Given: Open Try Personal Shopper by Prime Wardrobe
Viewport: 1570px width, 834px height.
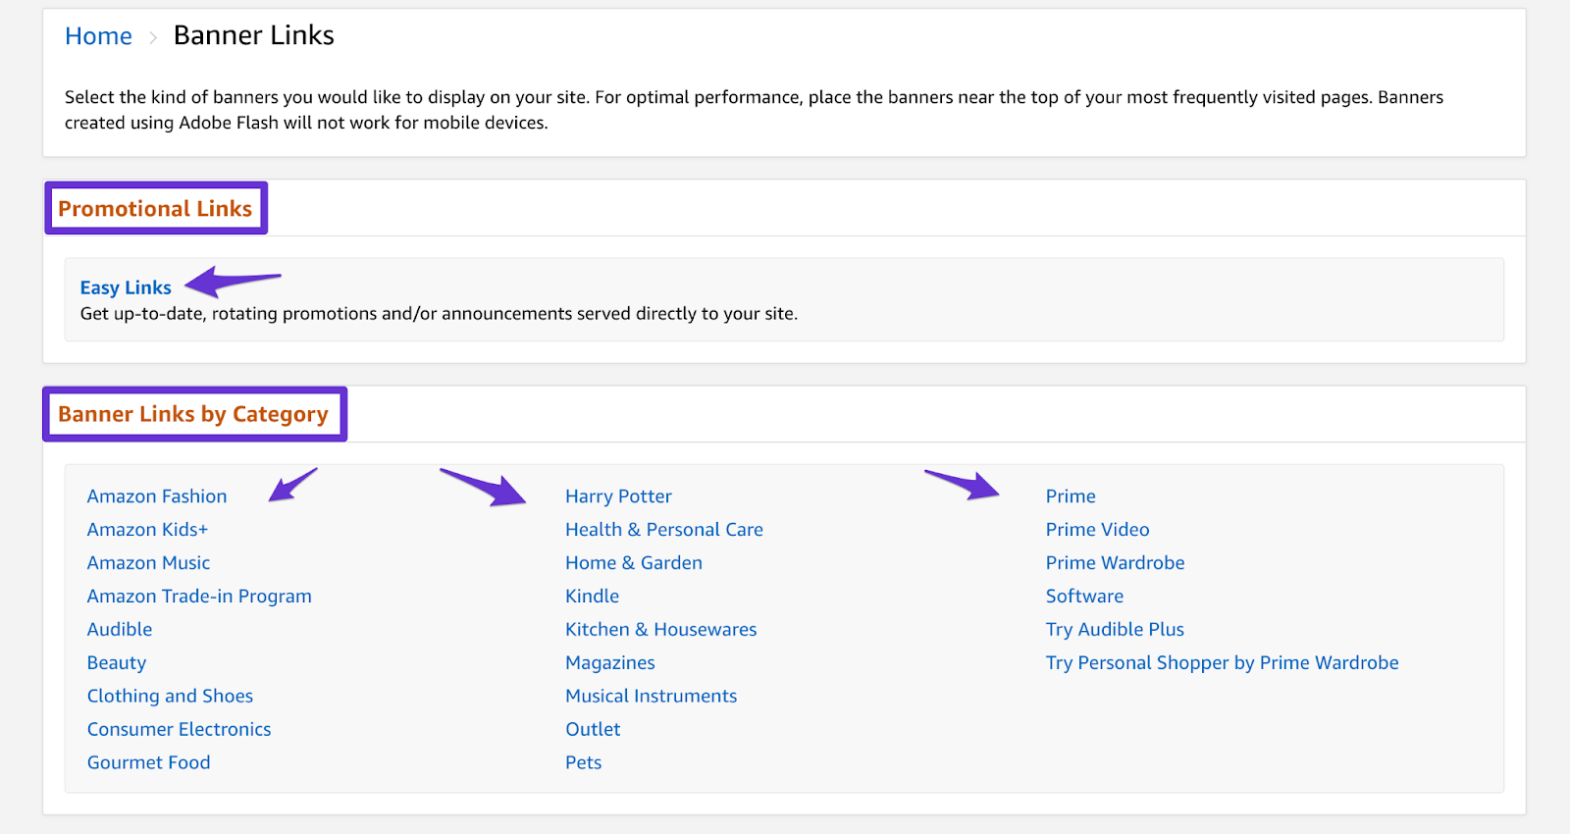Looking at the screenshot, I should pyautogui.click(x=1223, y=663).
